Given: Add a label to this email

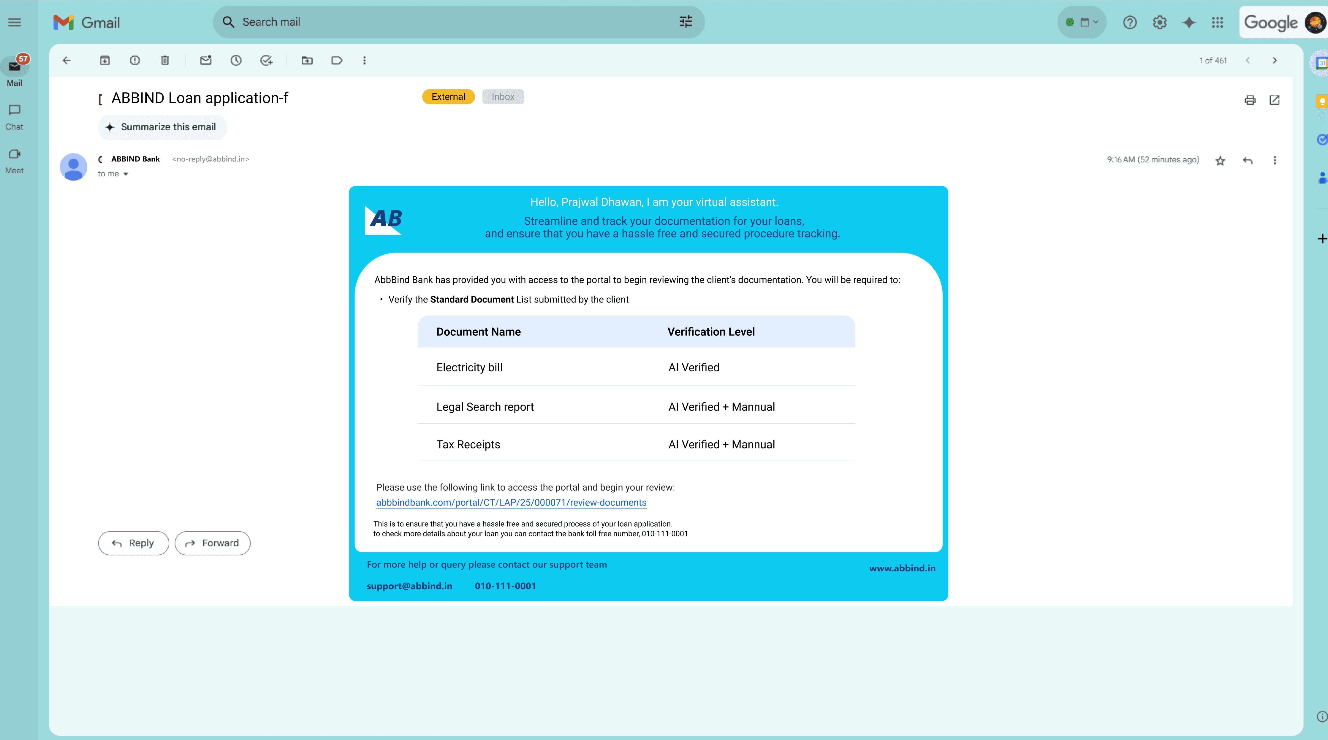Looking at the screenshot, I should tap(337, 60).
